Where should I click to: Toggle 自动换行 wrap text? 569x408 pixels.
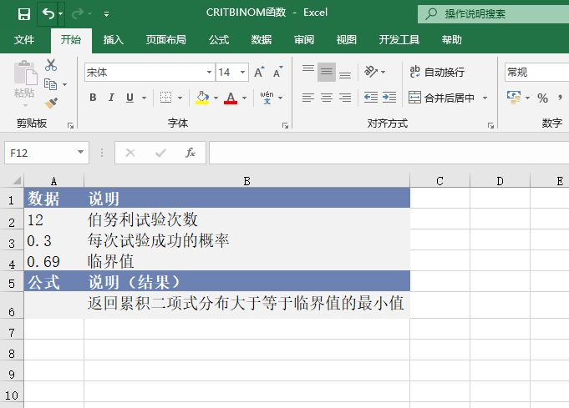click(x=436, y=73)
